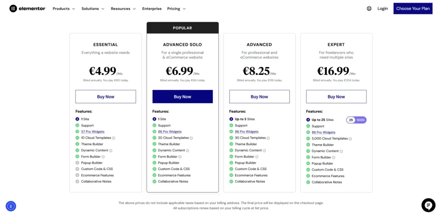Viewport: 442px width, 217px height.
Task: Click the accessibility widget icon
Action: click(x=11, y=206)
